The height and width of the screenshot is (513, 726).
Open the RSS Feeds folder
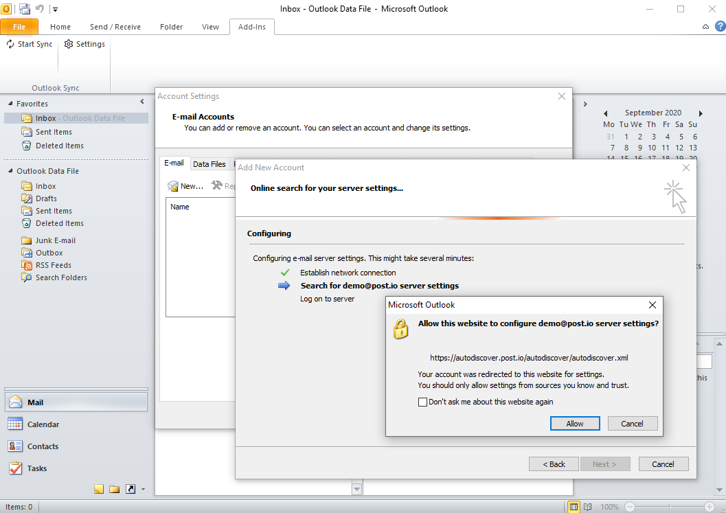coord(54,265)
